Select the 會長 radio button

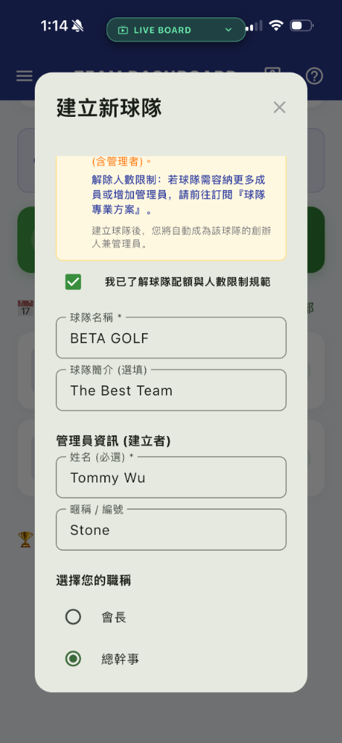point(73,617)
